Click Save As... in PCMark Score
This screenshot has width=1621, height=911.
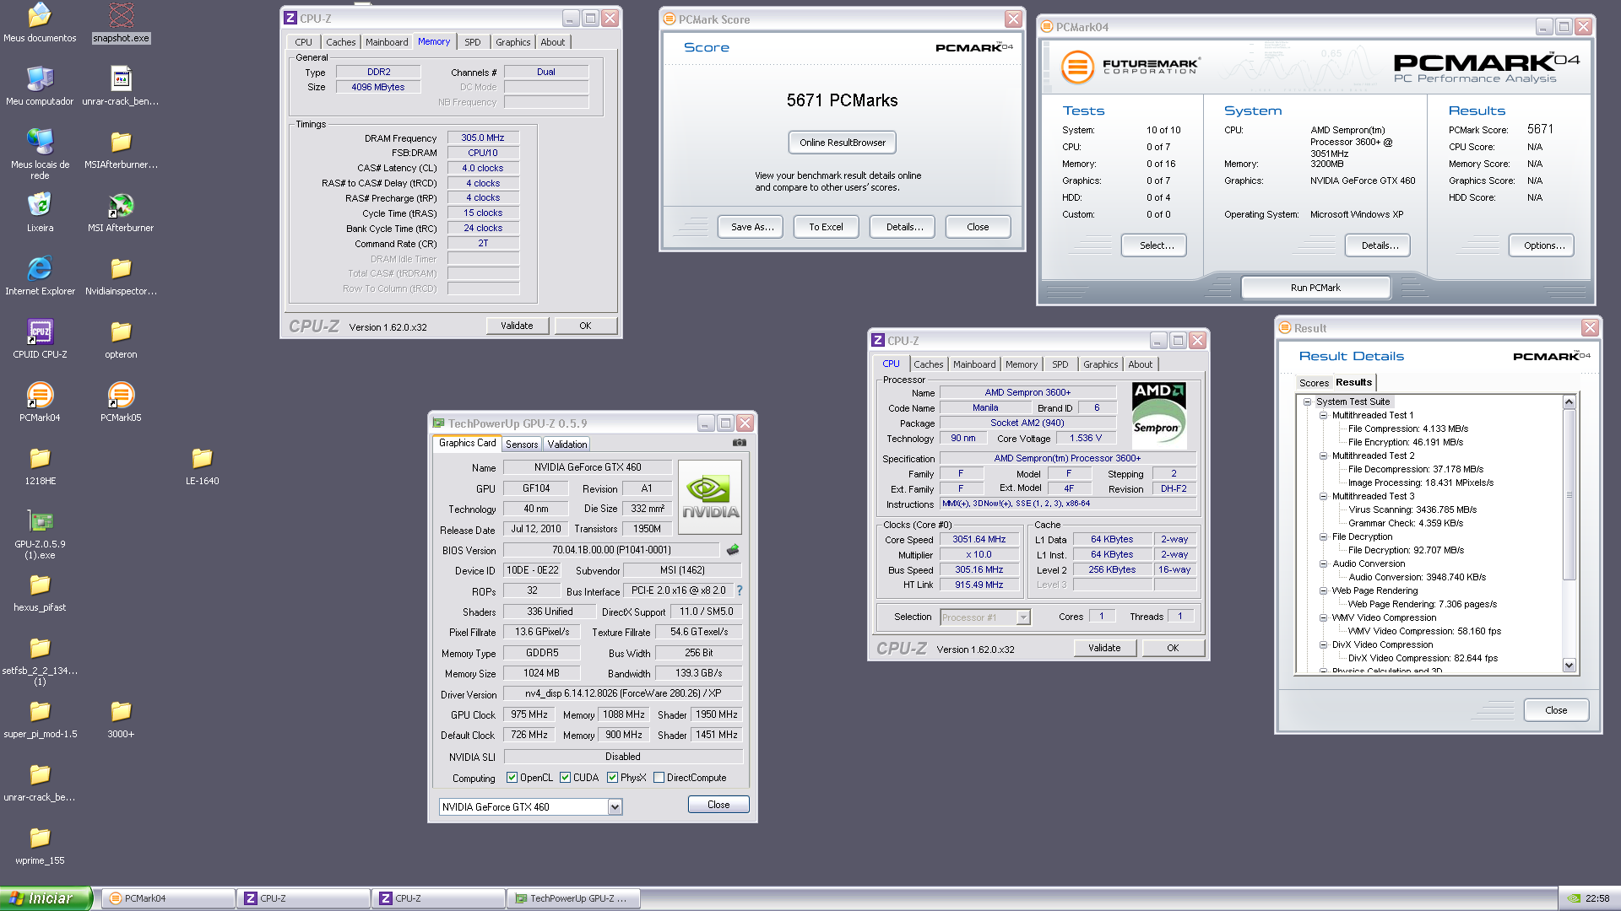[x=752, y=227]
